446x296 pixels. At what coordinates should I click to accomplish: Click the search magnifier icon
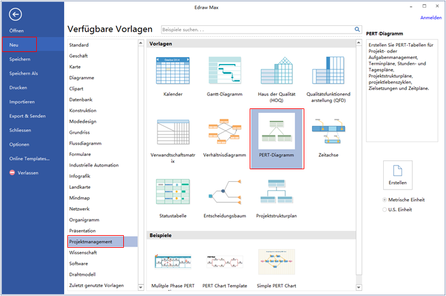357,29
